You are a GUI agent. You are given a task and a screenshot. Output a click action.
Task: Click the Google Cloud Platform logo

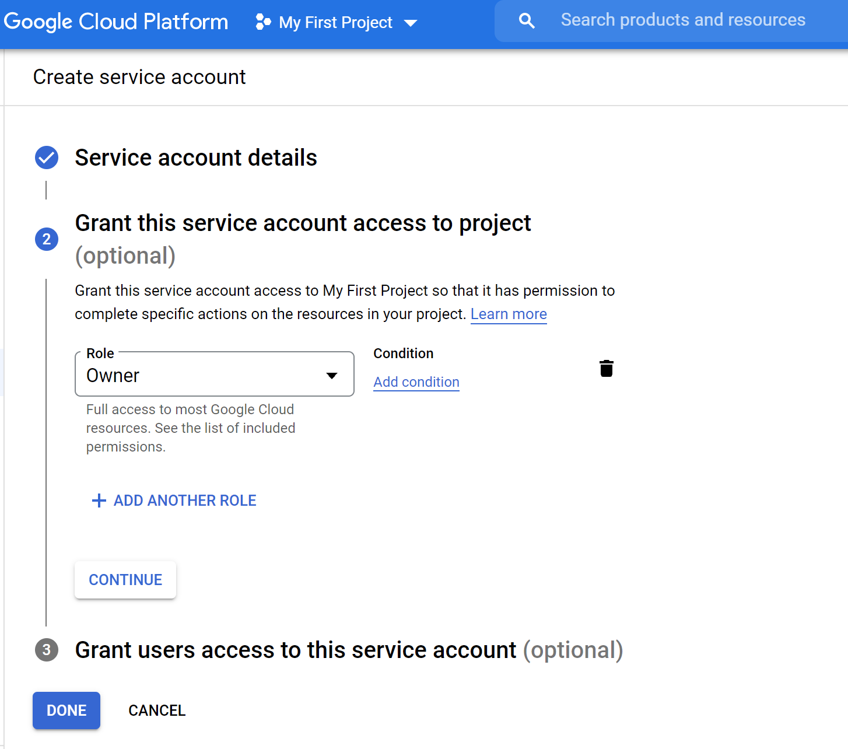pos(115,22)
